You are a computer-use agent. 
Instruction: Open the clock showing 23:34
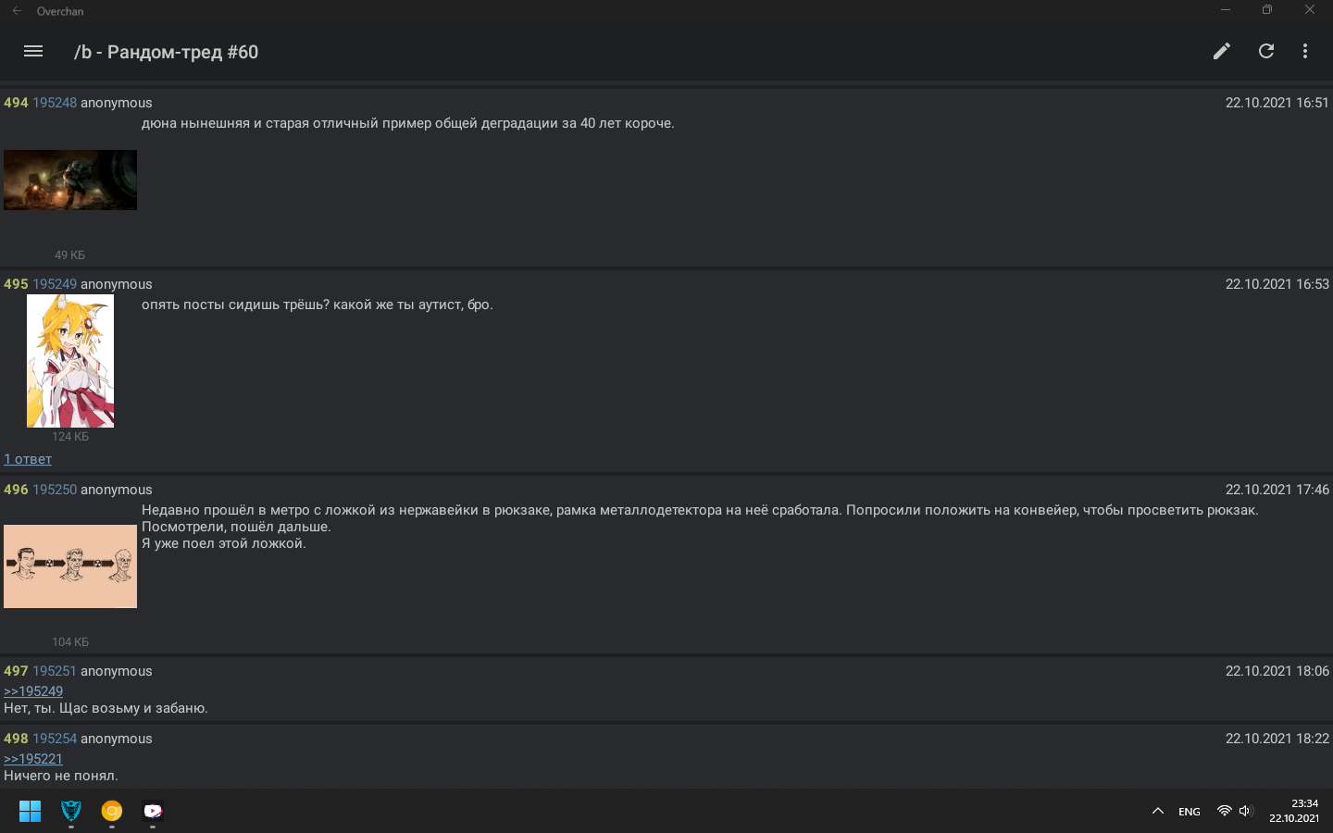click(x=1294, y=811)
